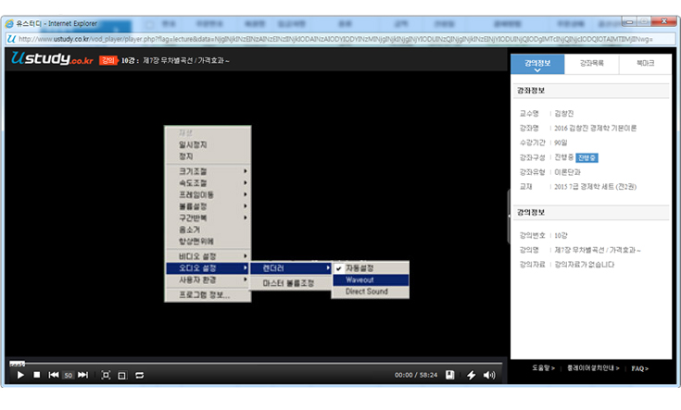Toggle fullscreen view icon
The image size is (681, 410).
pos(106,375)
